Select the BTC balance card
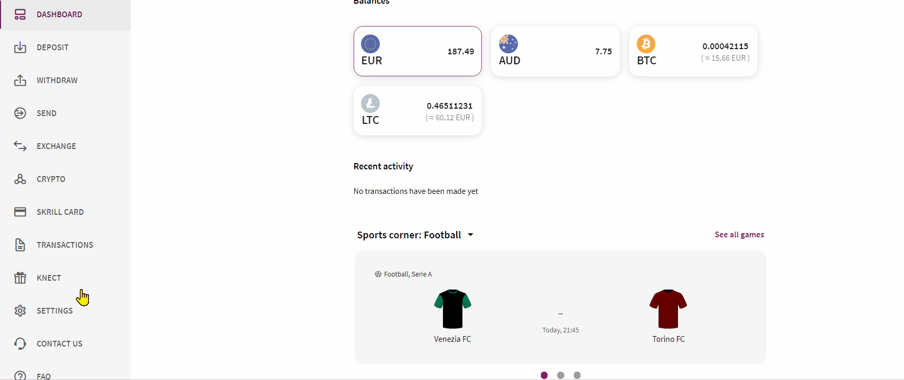The width and height of the screenshot is (904, 380). [693, 51]
